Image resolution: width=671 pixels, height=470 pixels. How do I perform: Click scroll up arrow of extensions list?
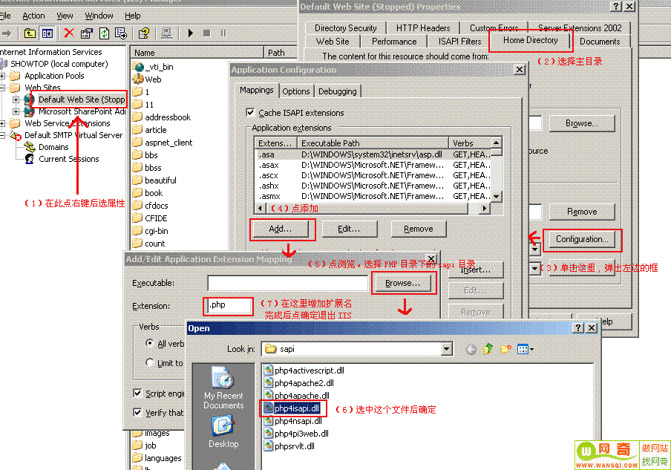(496, 142)
